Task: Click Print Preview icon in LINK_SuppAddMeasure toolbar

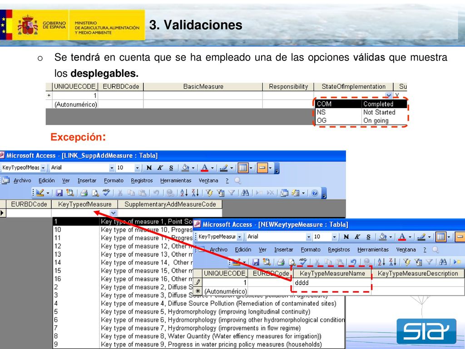Action: coord(95,193)
